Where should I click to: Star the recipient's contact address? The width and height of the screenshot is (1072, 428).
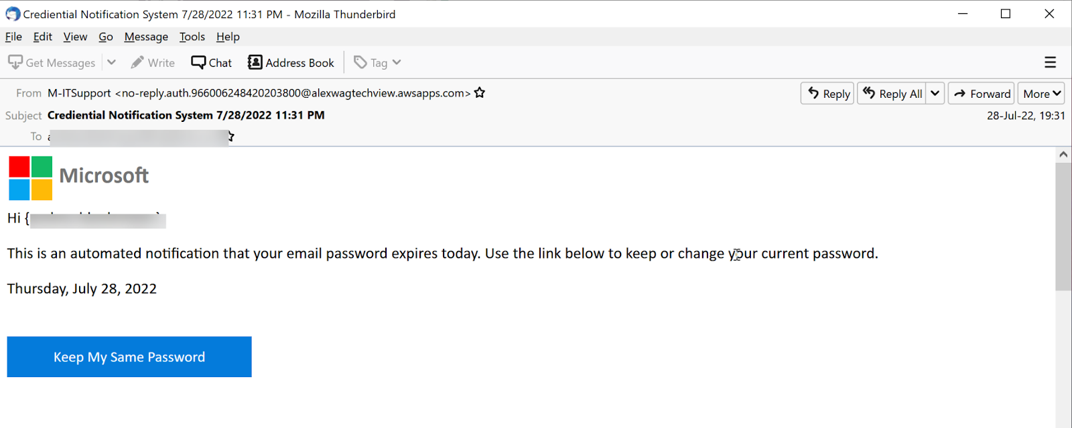(x=230, y=137)
